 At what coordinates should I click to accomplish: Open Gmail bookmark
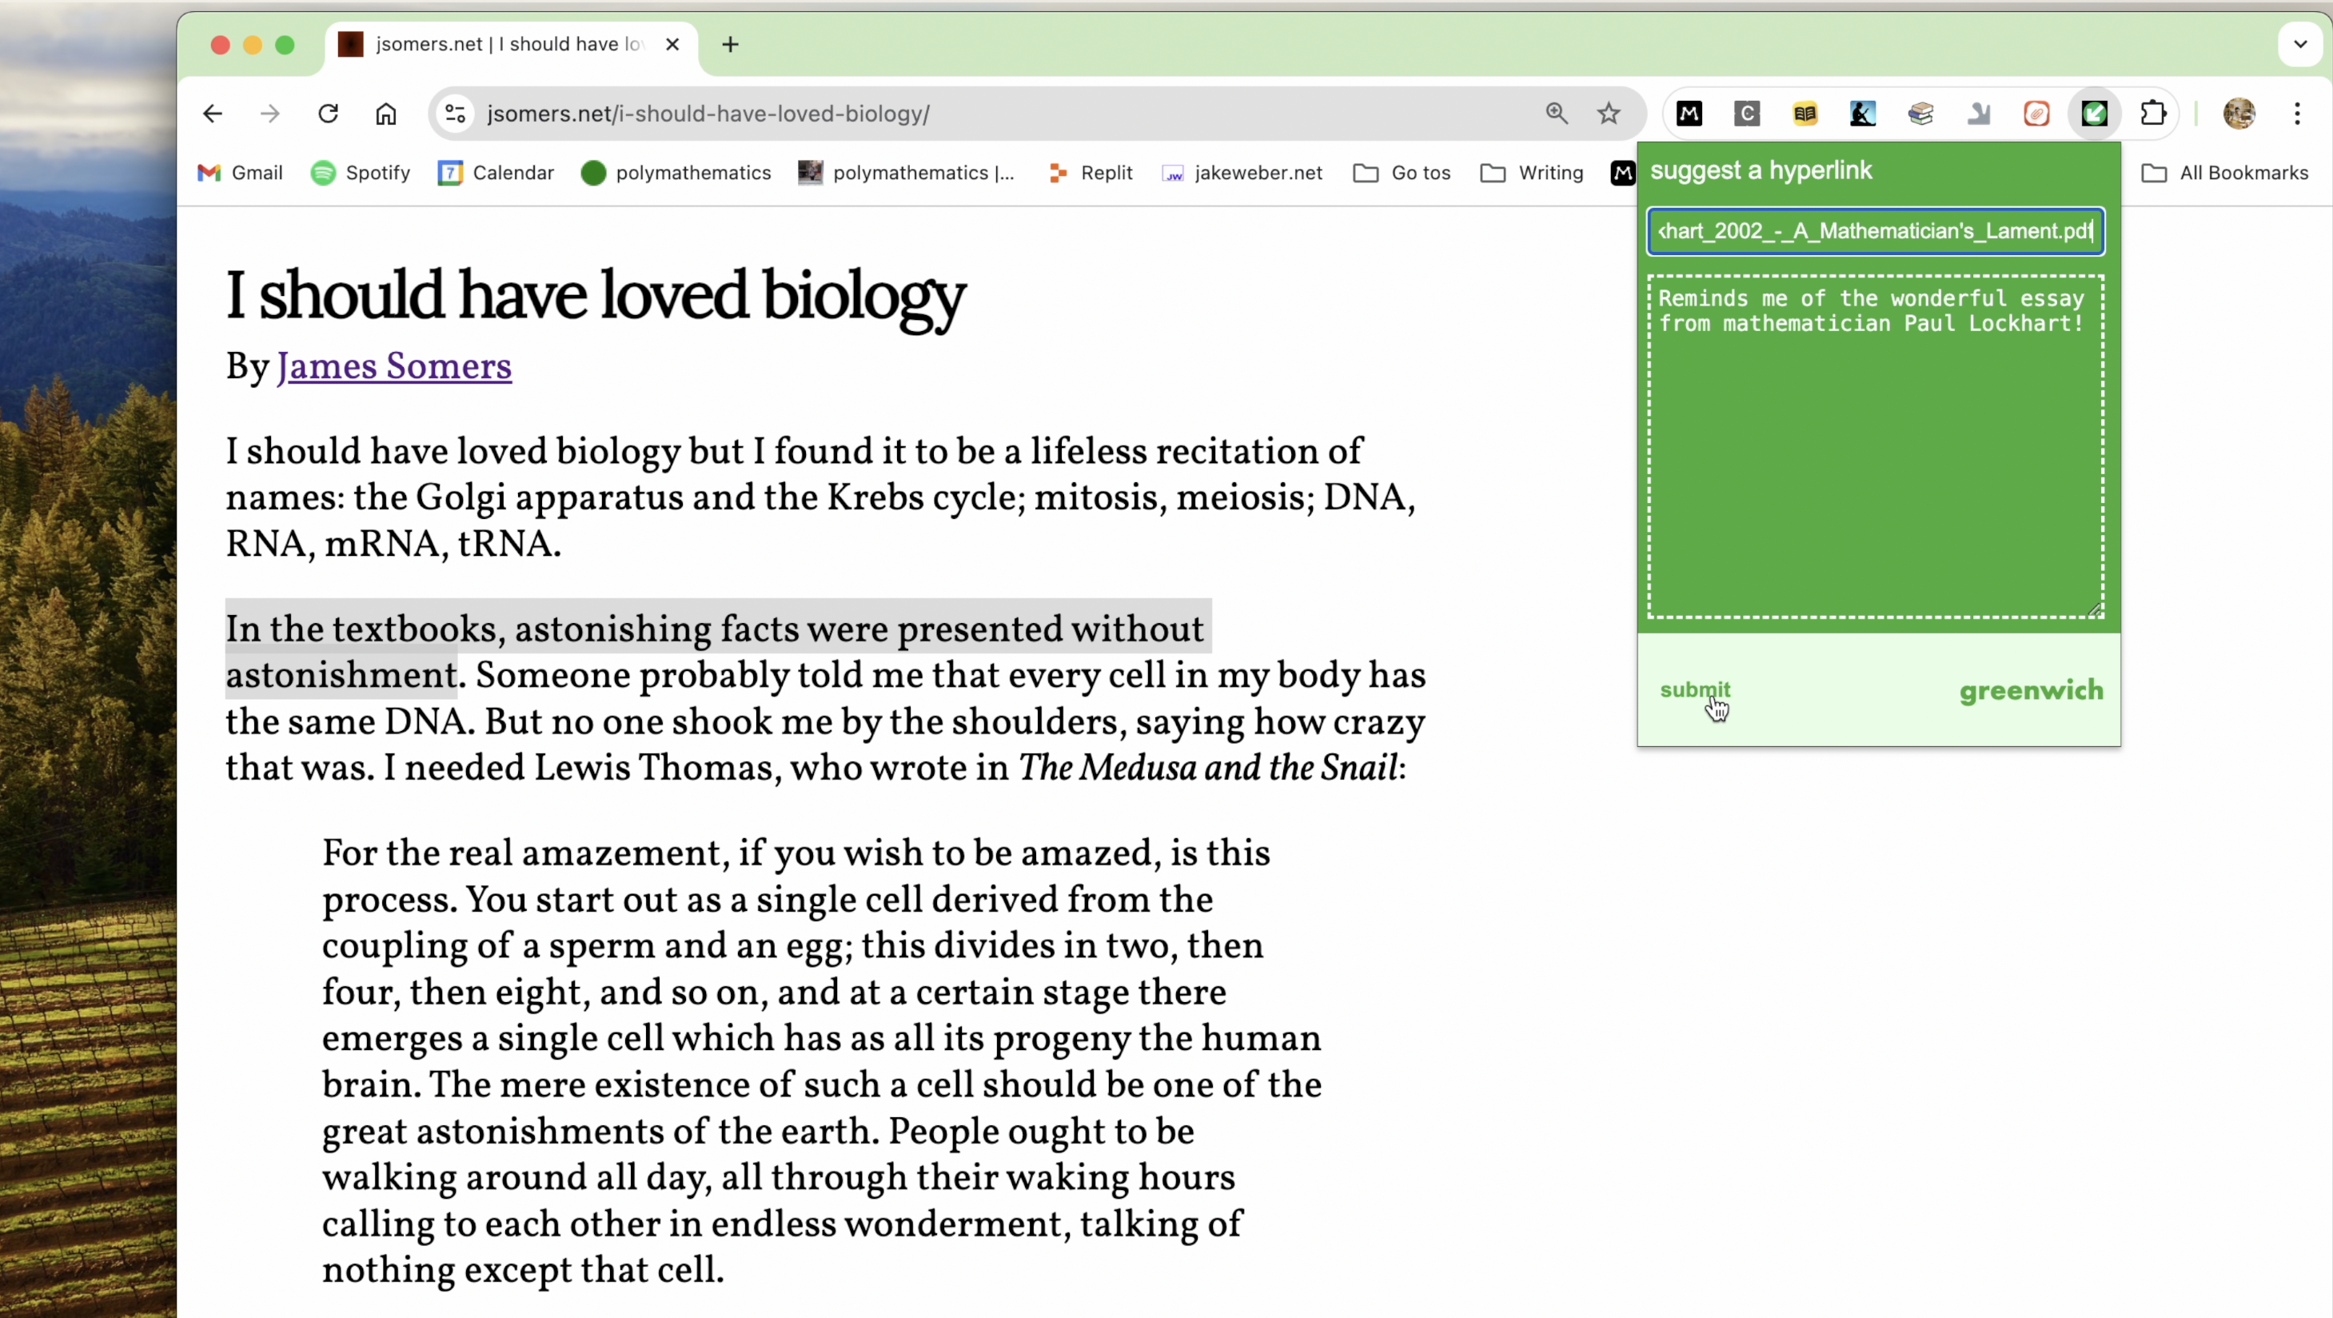click(x=240, y=173)
